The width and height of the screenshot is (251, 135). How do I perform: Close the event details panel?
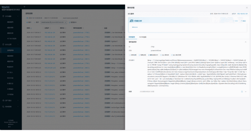point(247,8)
